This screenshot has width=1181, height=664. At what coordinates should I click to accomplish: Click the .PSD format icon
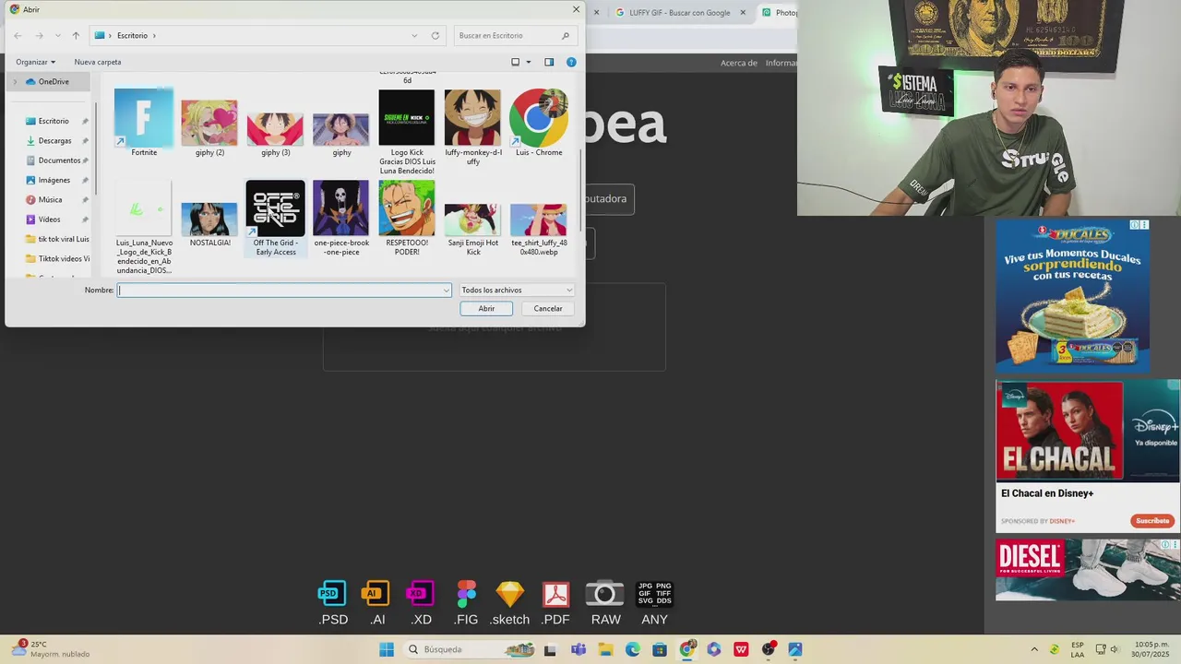coord(333,603)
